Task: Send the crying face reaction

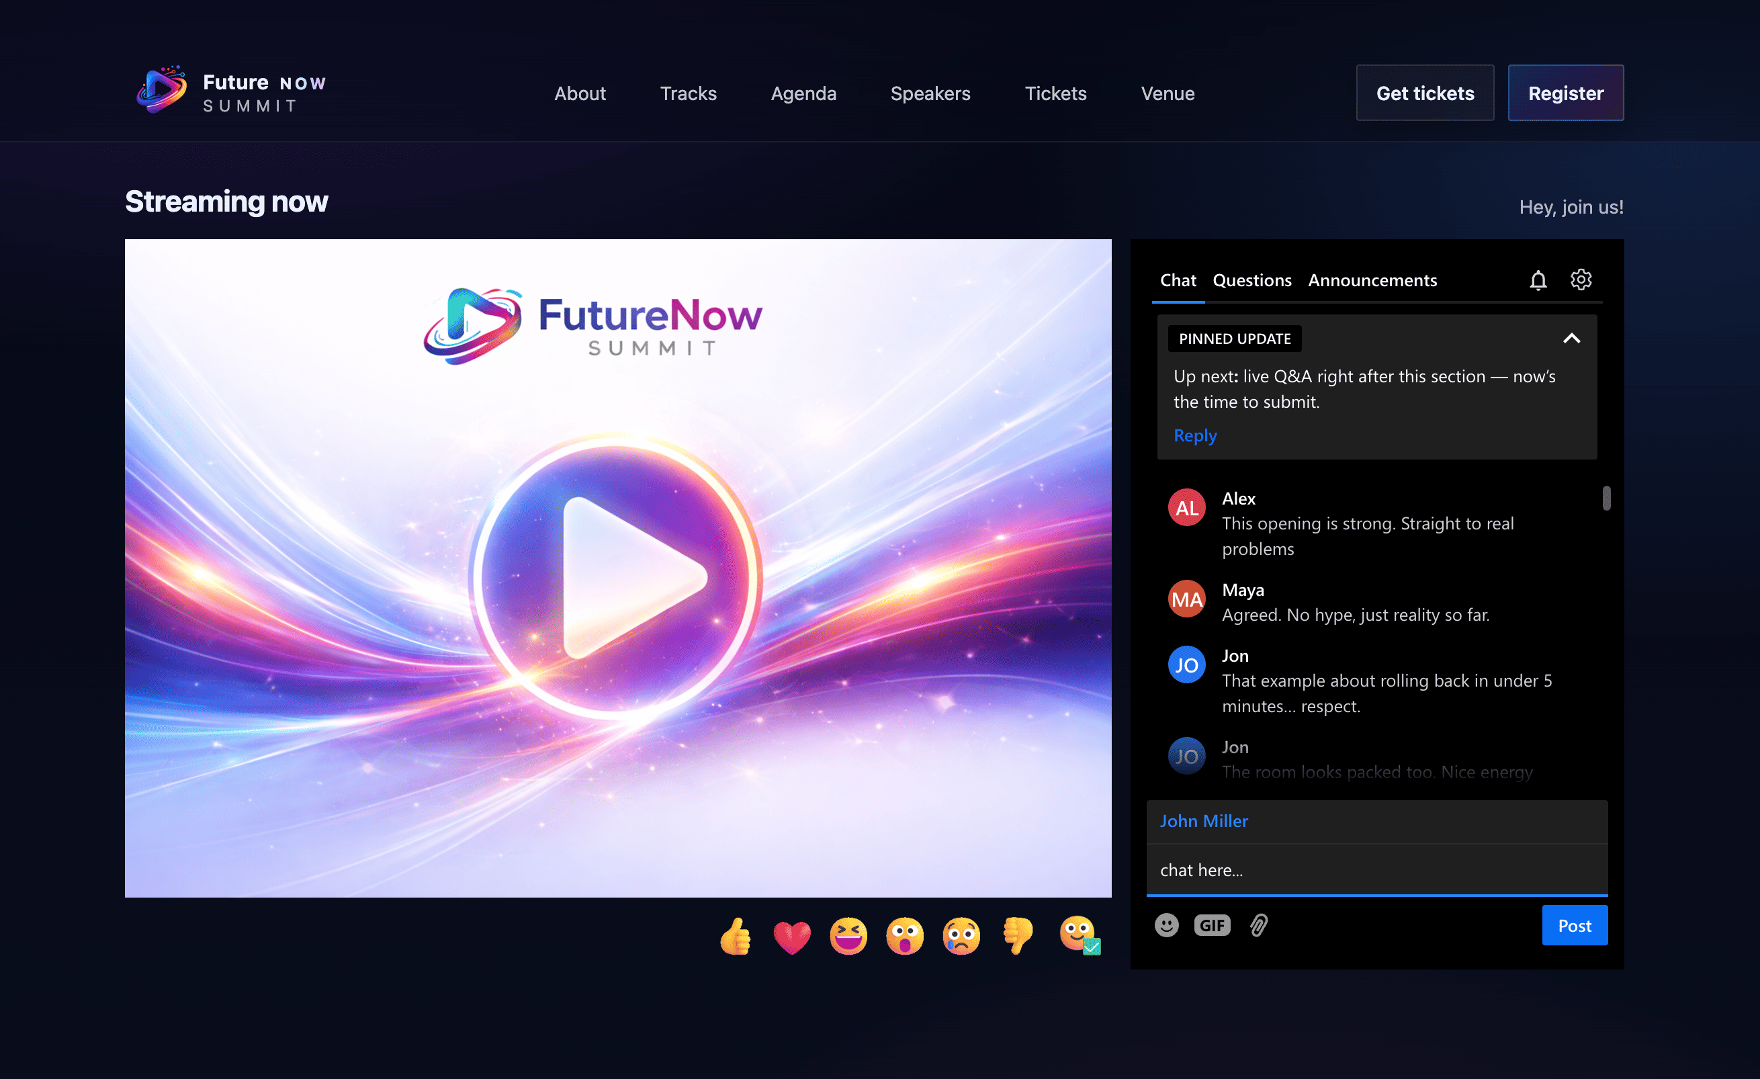Action: pos(961,936)
